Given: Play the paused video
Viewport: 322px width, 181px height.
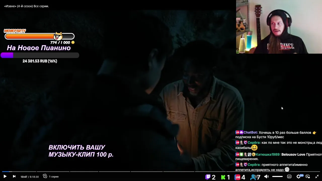Looking at the screenshot, I should 5,176.
